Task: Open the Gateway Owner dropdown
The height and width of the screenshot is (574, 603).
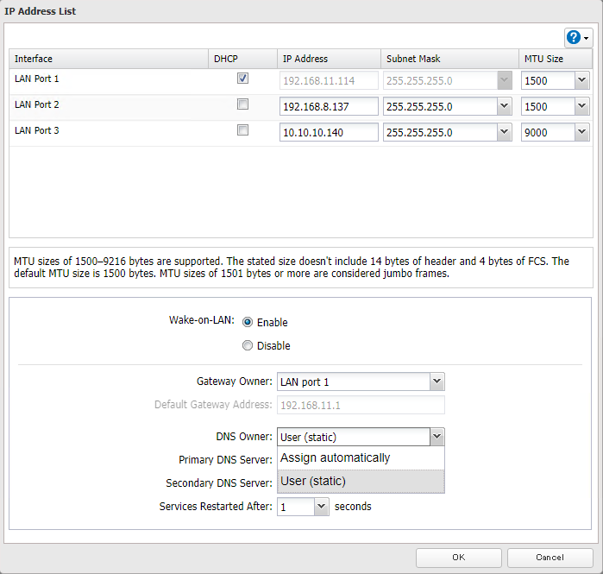Action: tap(437, 382)
